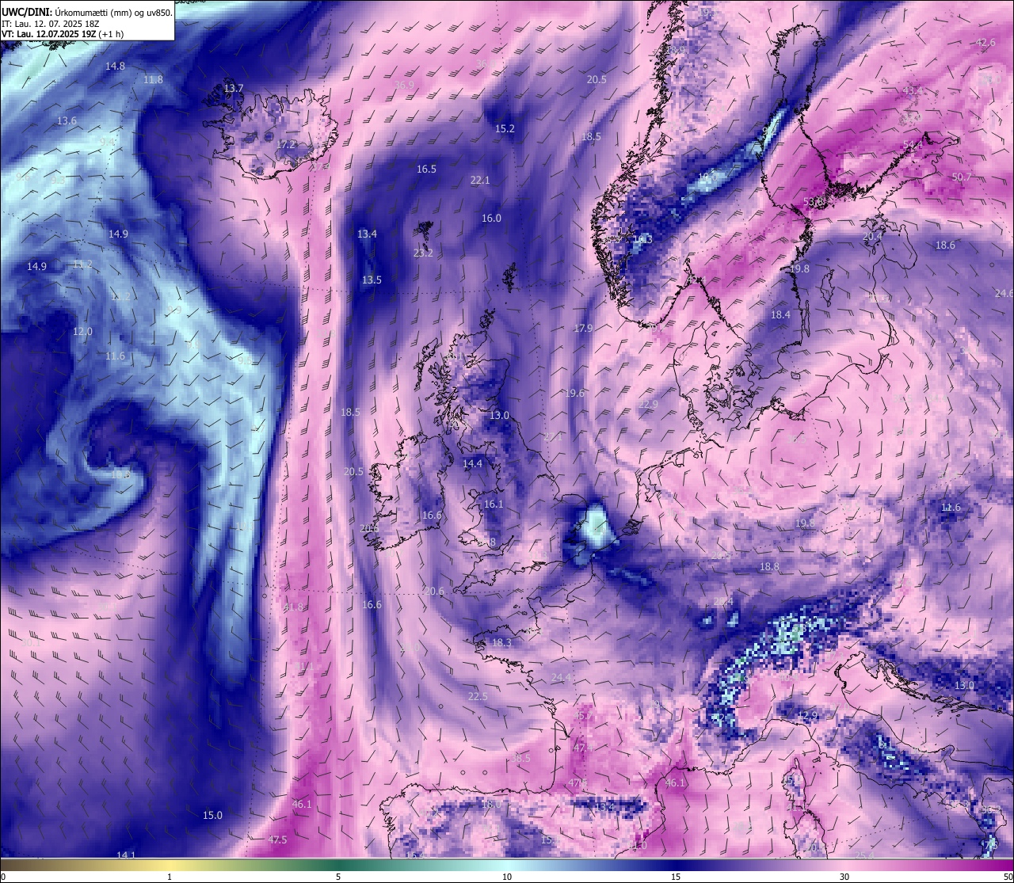Click the 30 tick on the color scale
The height and width of the screenshot is (883, 1014).
coord(844,877)
